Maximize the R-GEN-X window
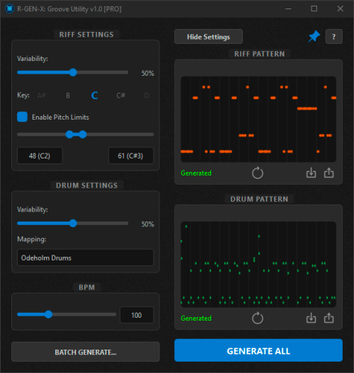Viewport: 354px width, 373px height. click(x=314, y=8)
